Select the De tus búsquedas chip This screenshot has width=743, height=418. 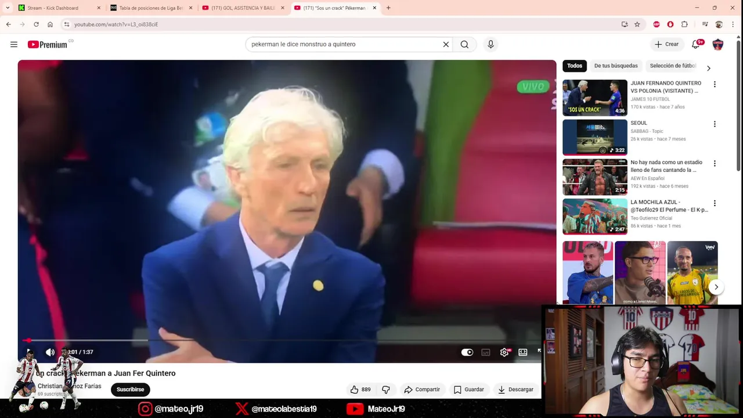(x=616, y=66)
